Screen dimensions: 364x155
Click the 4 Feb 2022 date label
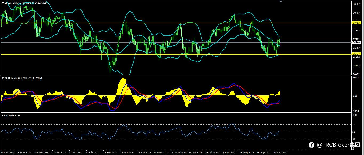tap(92, 153)
